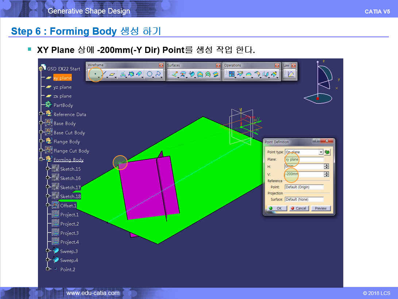Click the Plane tool in Wireframe toolbar
Viewport: 398px width, 299px height.
(112, 74)
